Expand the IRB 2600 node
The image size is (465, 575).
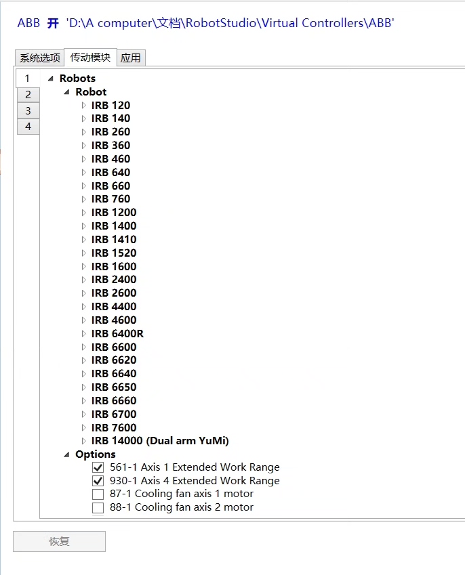[83, 293]
